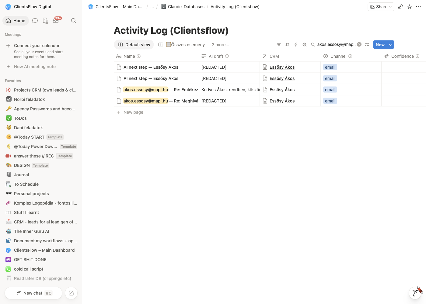The image size is (426, 304).
Task: Select the Default view tab
Action: [x=134, y=45]
